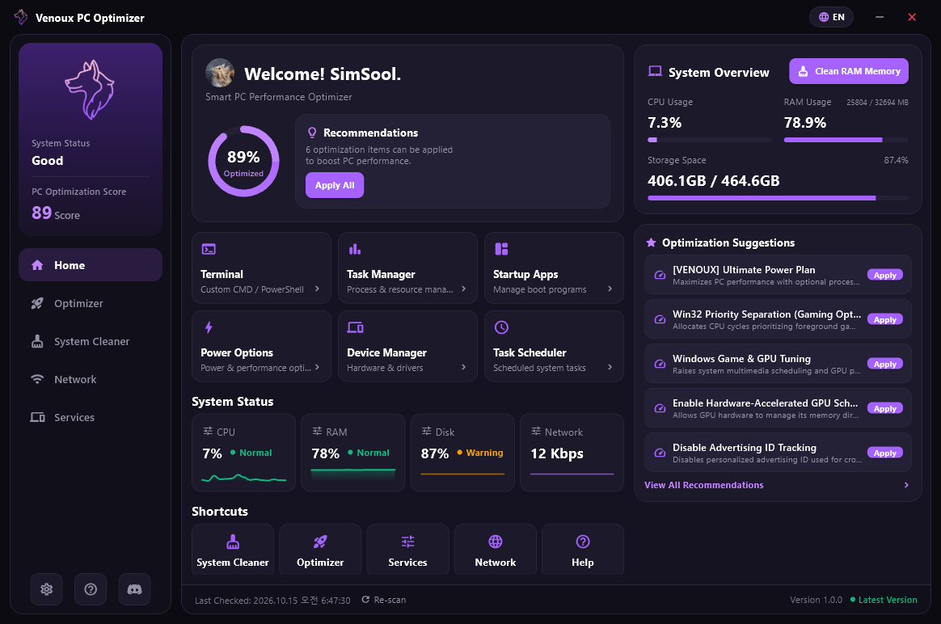This screenshot has width=941, height=624.
Task: Switch to the Optimizer sidebar tab
Action: (x=91, y=303)
